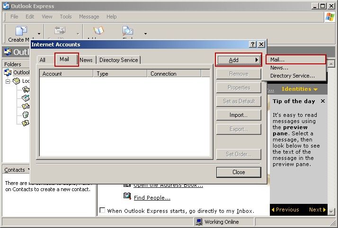The height and width of the screenshot is (228, 338).
Task: Switch to the All tab
Action: click(43, 60)
